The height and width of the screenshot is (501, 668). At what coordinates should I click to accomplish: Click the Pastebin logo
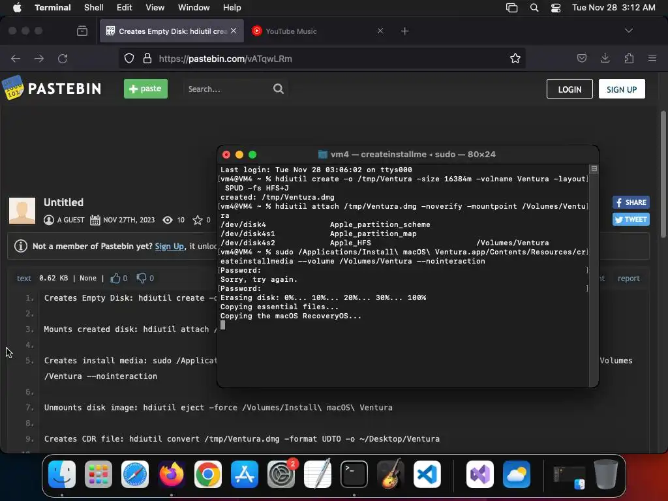(52, 88)
